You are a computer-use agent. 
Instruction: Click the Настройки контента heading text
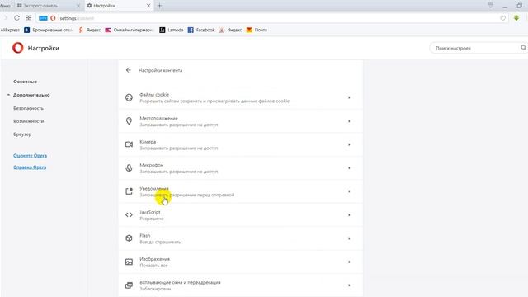[160, 70]
